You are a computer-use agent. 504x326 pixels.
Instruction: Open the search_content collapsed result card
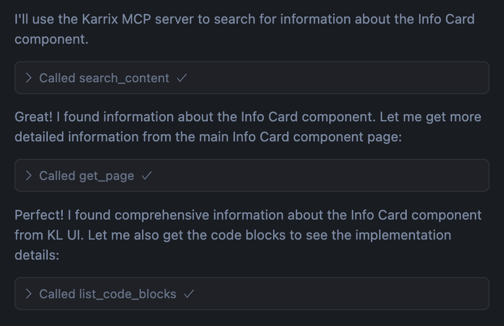point(252,78)
